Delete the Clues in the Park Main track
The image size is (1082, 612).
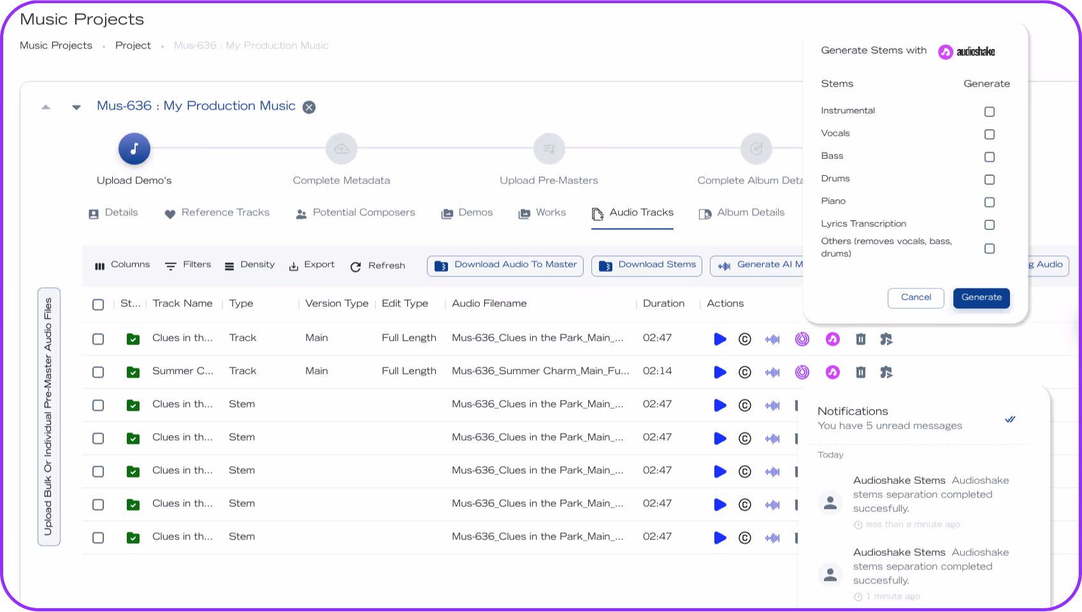pos(861,339)
